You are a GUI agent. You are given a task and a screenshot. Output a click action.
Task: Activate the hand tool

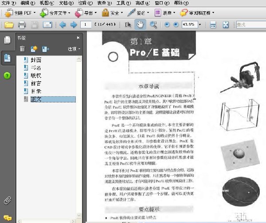140,25
